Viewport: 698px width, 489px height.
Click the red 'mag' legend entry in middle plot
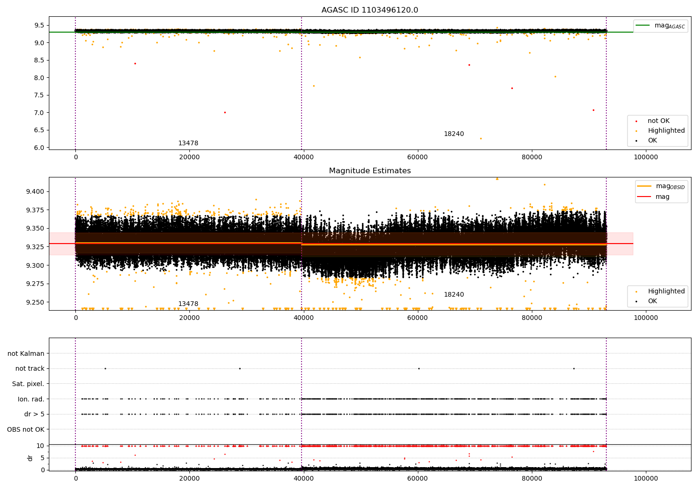pos(654,197)
